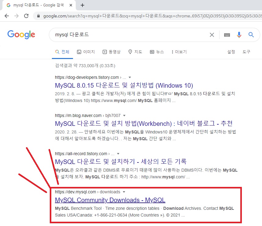Screen dimensions: 262x226
Task: Open the Google logo homepage
Action: (x=21, y=35)
